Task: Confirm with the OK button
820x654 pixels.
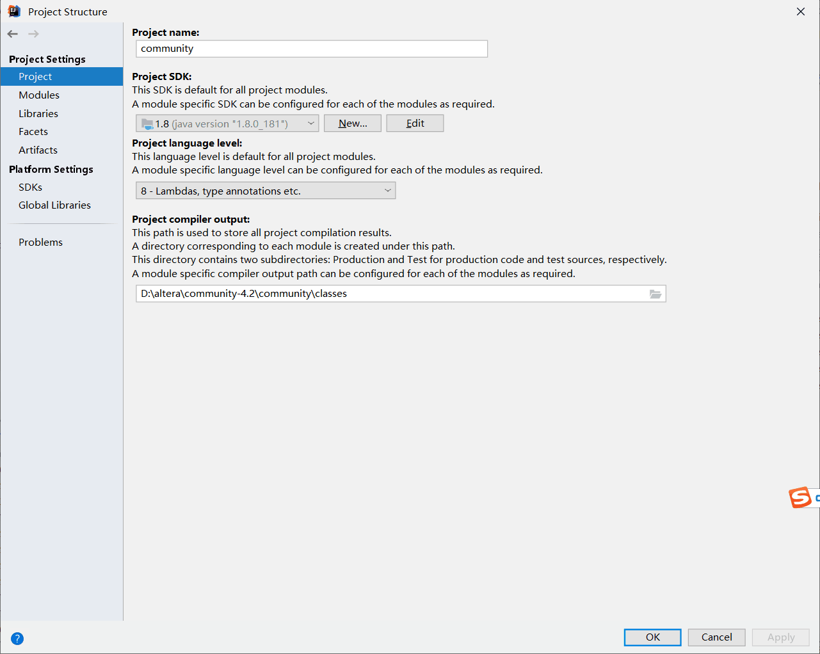Action: [x=652, y=637]
